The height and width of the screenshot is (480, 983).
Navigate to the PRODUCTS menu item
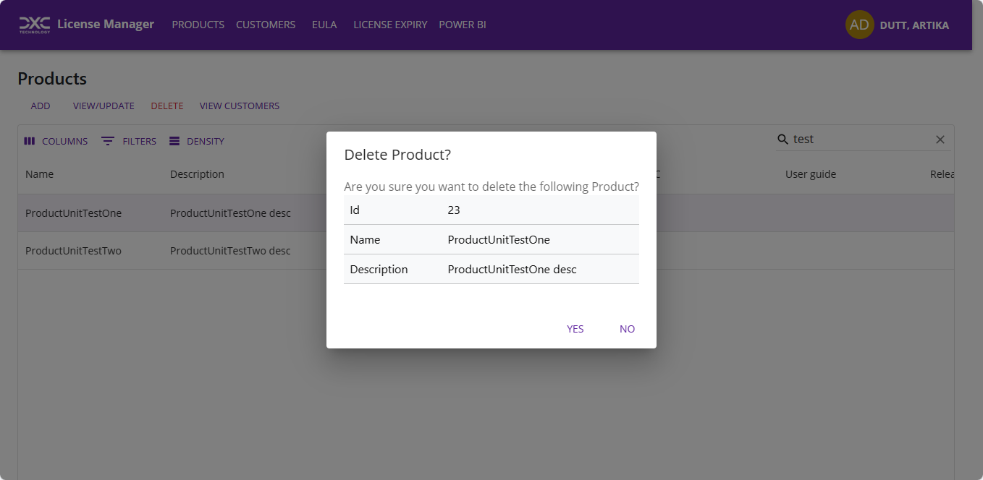coord(198,25)
